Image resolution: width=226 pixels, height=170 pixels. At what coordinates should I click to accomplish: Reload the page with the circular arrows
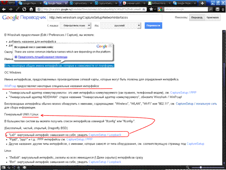pyautogui.click(x=24, y=9)
